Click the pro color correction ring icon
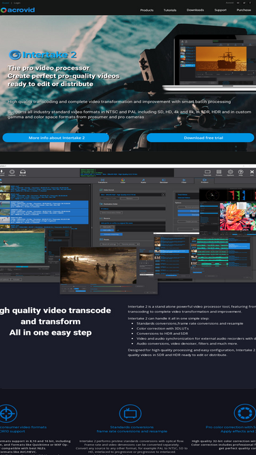Screen dimensions: 256x455 [245, 413]
